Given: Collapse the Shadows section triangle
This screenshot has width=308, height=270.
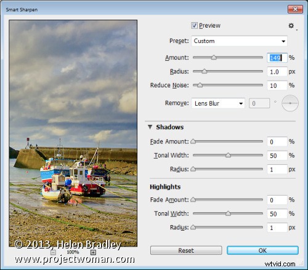Looking at the screenshot, I should [150, 127].
